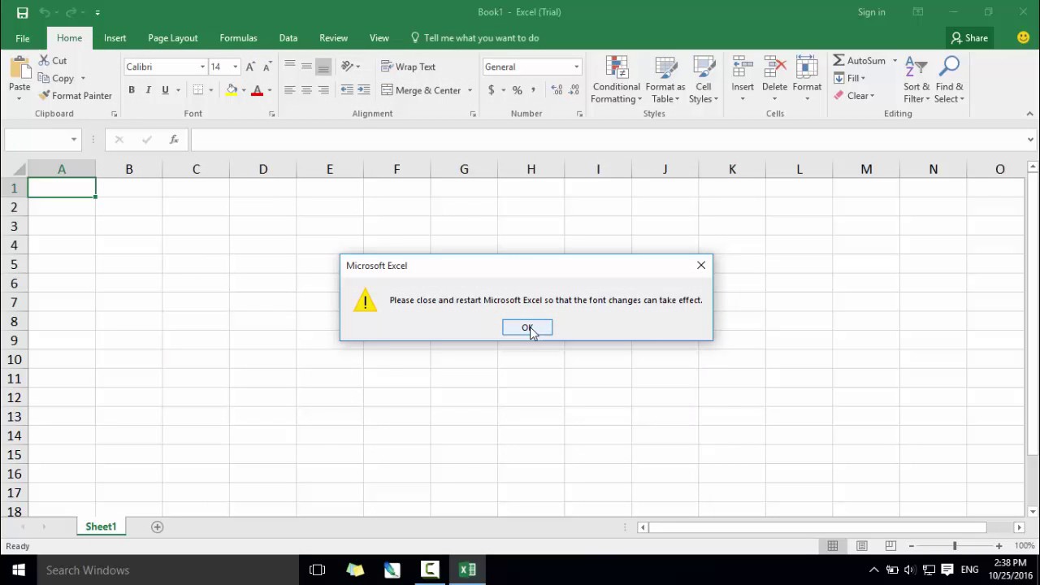Open the font size dropdown

(x=235, y=67)
